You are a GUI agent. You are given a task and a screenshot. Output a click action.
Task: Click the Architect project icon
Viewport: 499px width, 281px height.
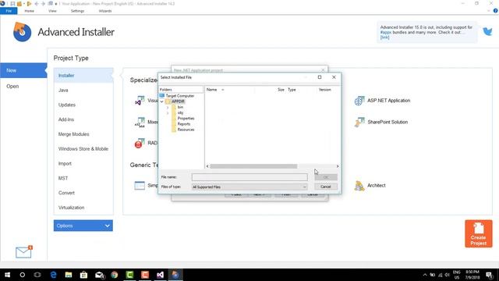click(359, 186)
